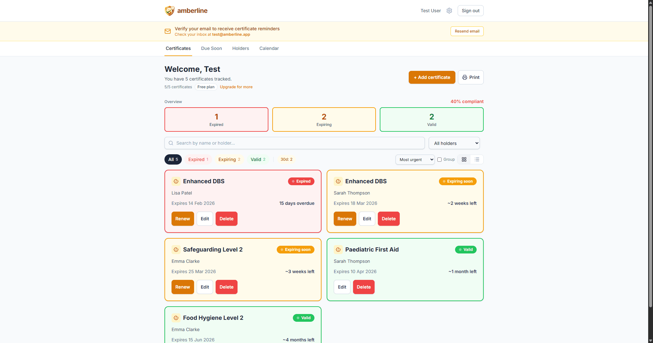The height and width of the screenshot is (343, 653).
Task: Click the settings gear next to Test User
Action: [x=449, y=10]
